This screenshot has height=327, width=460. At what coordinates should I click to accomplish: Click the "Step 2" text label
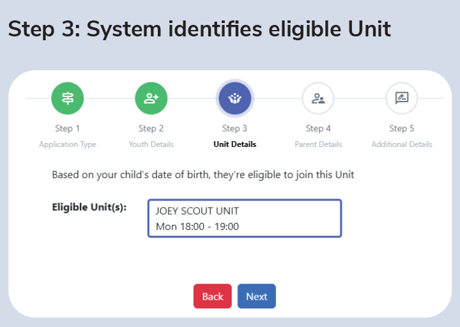pyautogui.click(x=151, y=128)
